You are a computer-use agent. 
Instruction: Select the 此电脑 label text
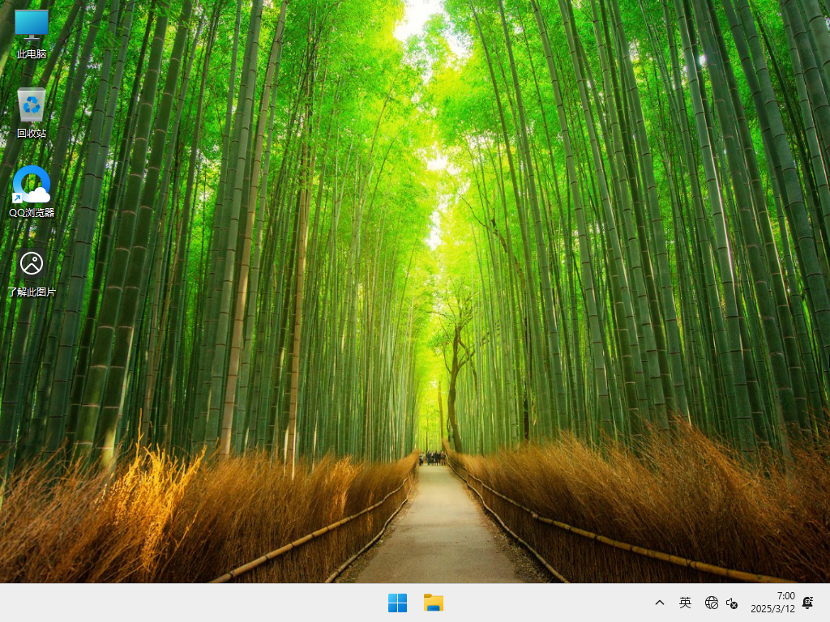coord(32,54)
